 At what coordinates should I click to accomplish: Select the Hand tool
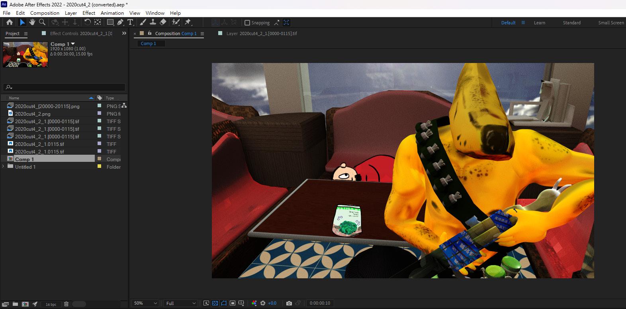(x=32, y=22)
